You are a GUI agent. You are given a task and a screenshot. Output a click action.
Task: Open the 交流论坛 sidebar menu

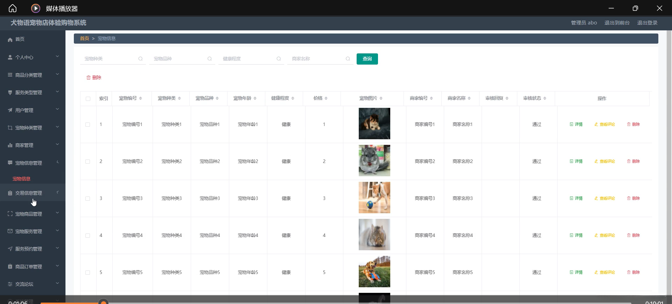point(33,284)
